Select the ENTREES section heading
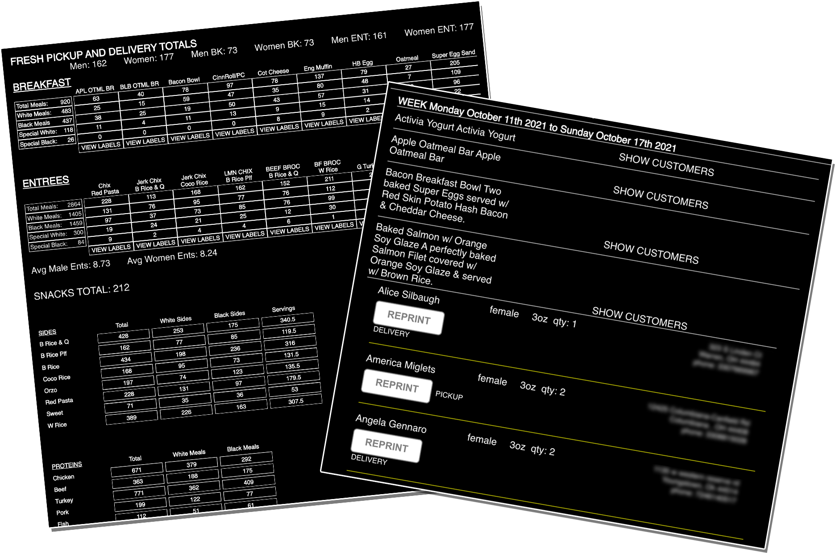835x553 pixels. click(x=46, y=182)
